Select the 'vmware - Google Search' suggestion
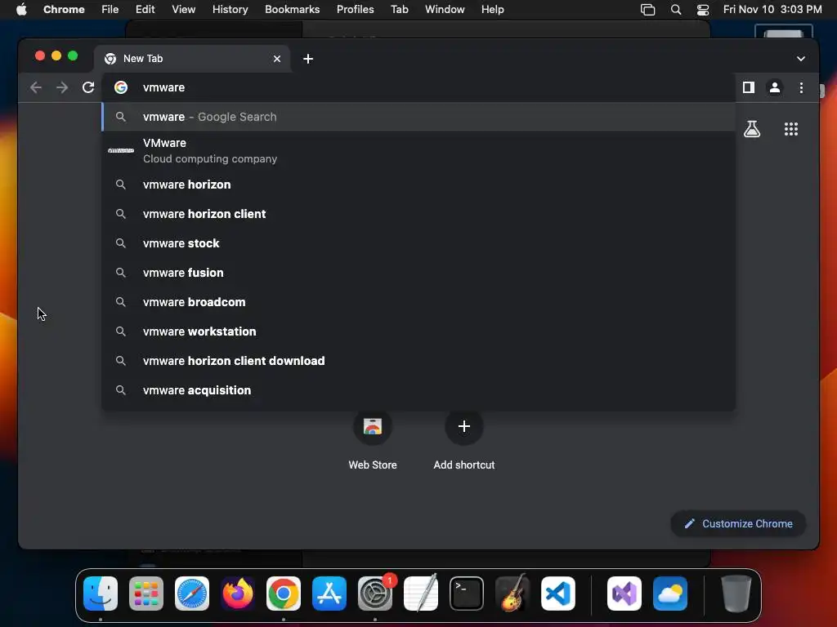Image resolution: width=837 pixels, height=627 pixels. [419, 117]
